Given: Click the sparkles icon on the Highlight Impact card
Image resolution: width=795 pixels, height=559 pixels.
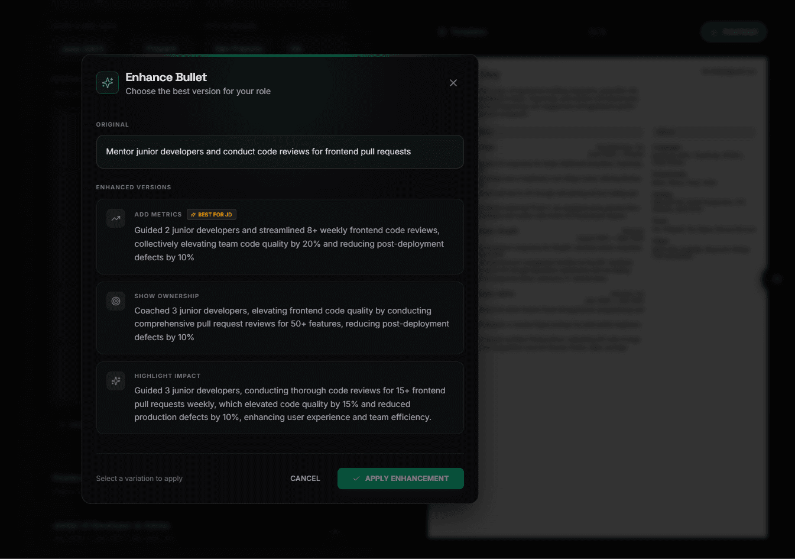Looking at the screenshot, I should tap(116, 381).
